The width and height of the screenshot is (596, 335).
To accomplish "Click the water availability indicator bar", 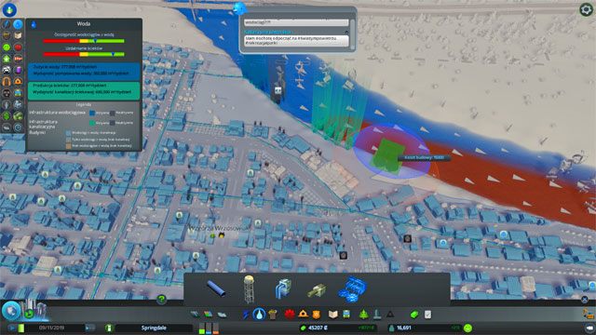I will 84,41.
